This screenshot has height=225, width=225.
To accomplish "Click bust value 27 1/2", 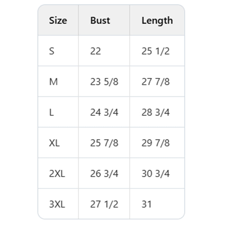I will (x=104, y=204).
